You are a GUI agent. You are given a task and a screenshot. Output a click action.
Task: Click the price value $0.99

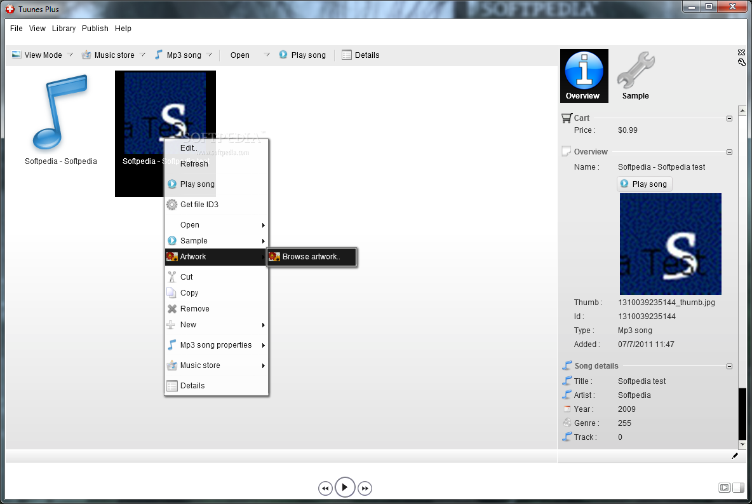[628, 130]
